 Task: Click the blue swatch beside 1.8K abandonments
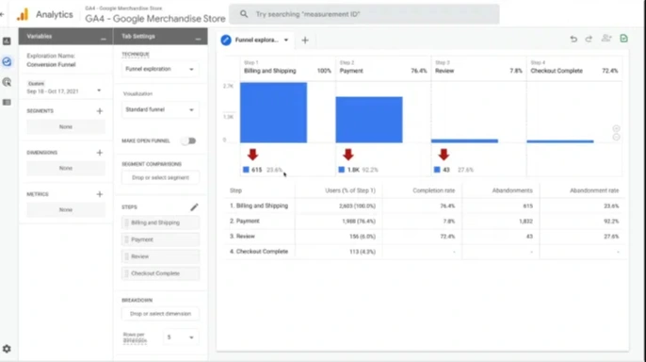[x=342, y=170]
